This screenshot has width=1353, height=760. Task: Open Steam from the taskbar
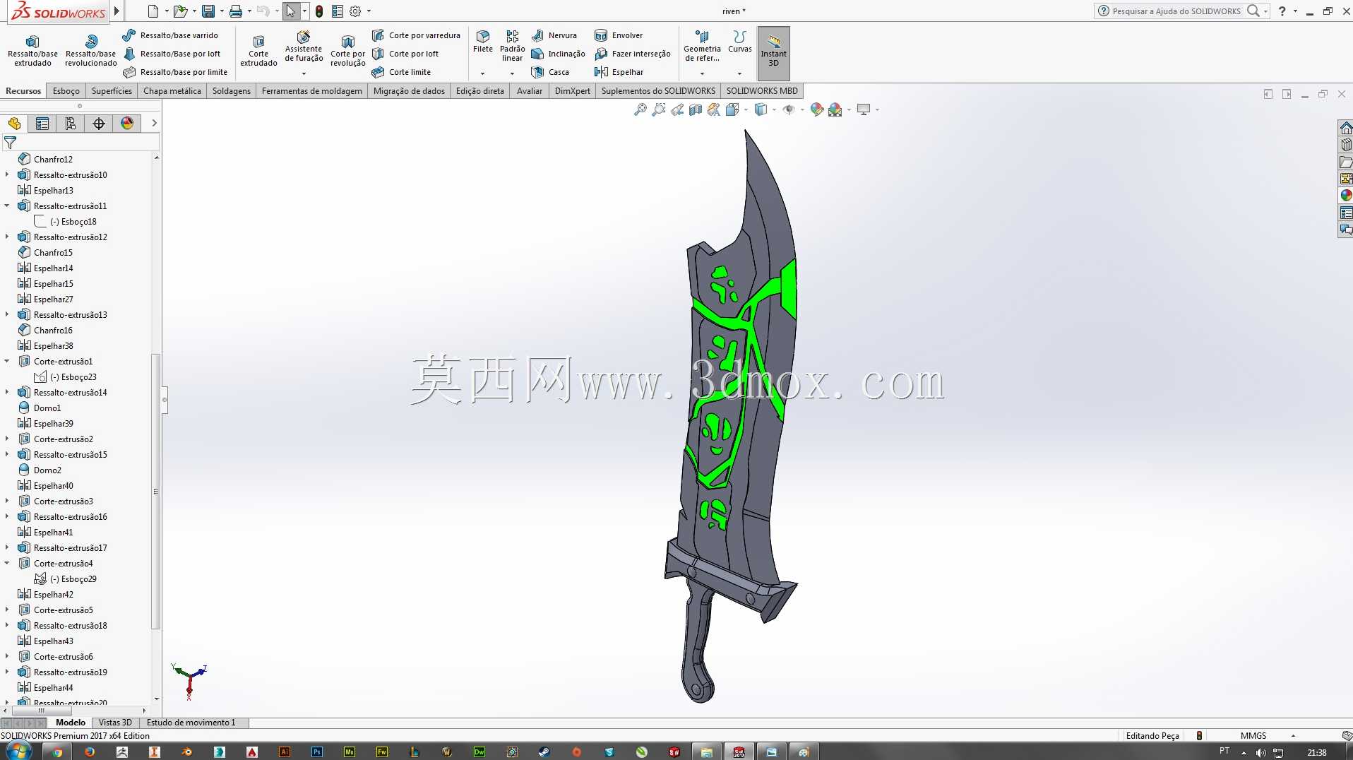pyautogui.click(x=544, y=752)
